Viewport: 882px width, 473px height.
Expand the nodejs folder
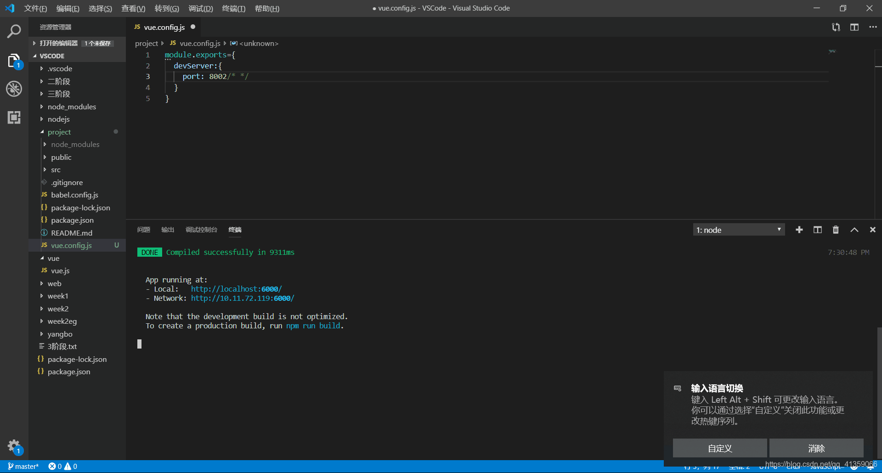(77, 119)
